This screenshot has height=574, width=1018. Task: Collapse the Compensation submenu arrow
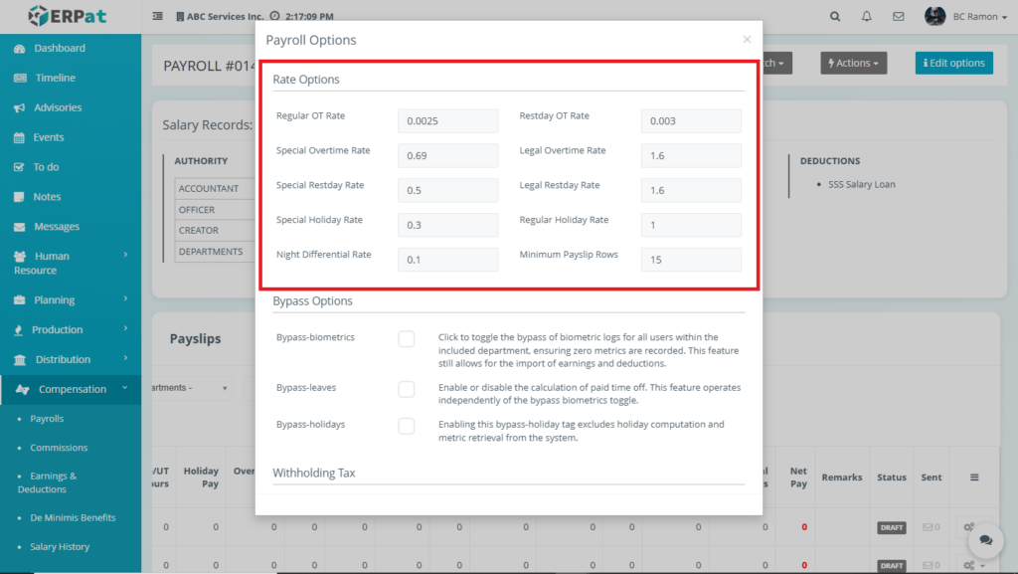pos(125,388)
